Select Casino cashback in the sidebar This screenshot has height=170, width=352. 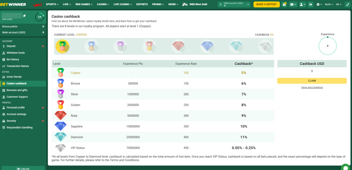(23, 83)
